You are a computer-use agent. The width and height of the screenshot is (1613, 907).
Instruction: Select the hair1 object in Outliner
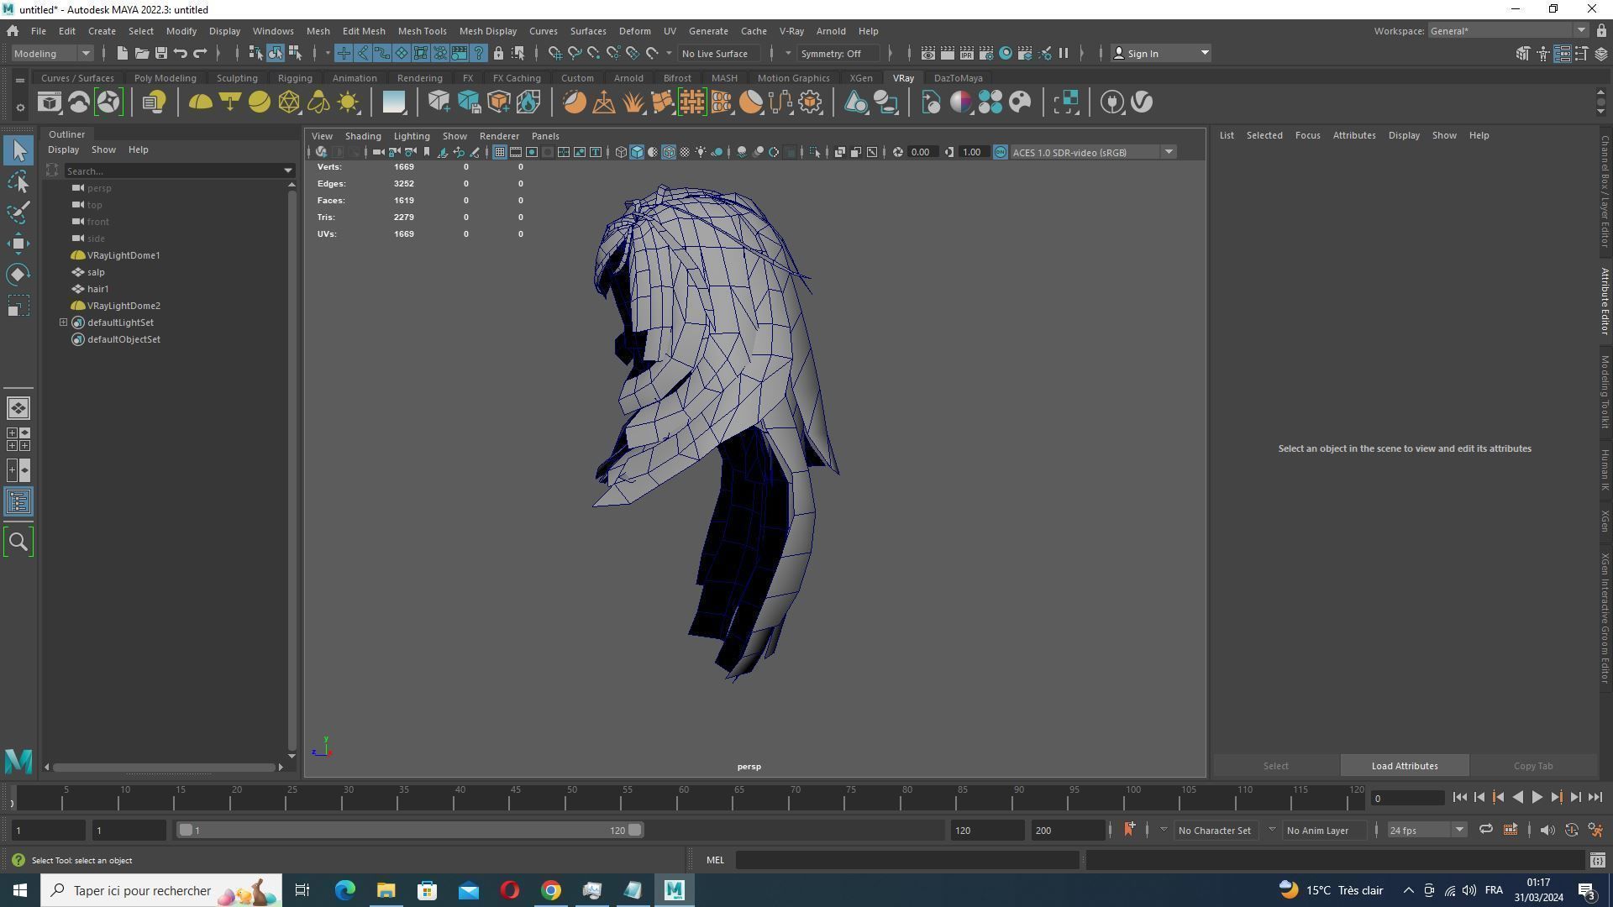(x=97, y=290)
